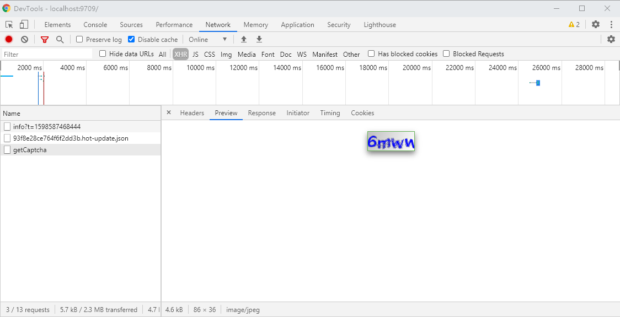Click Chrome logo in the title bar

click(x=6, y=8)
